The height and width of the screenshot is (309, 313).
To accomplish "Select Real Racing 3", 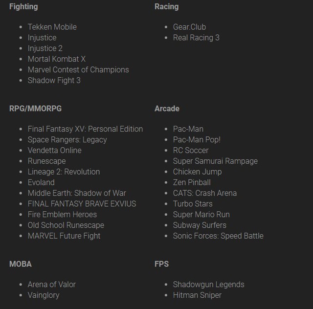I will (196, 38).
